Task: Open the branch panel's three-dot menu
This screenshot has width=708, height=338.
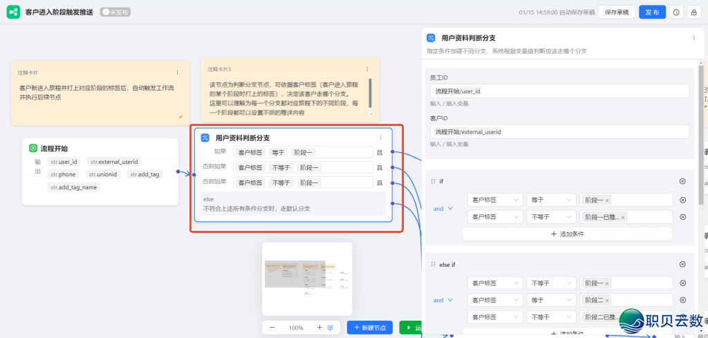Action: pos(693,38)
